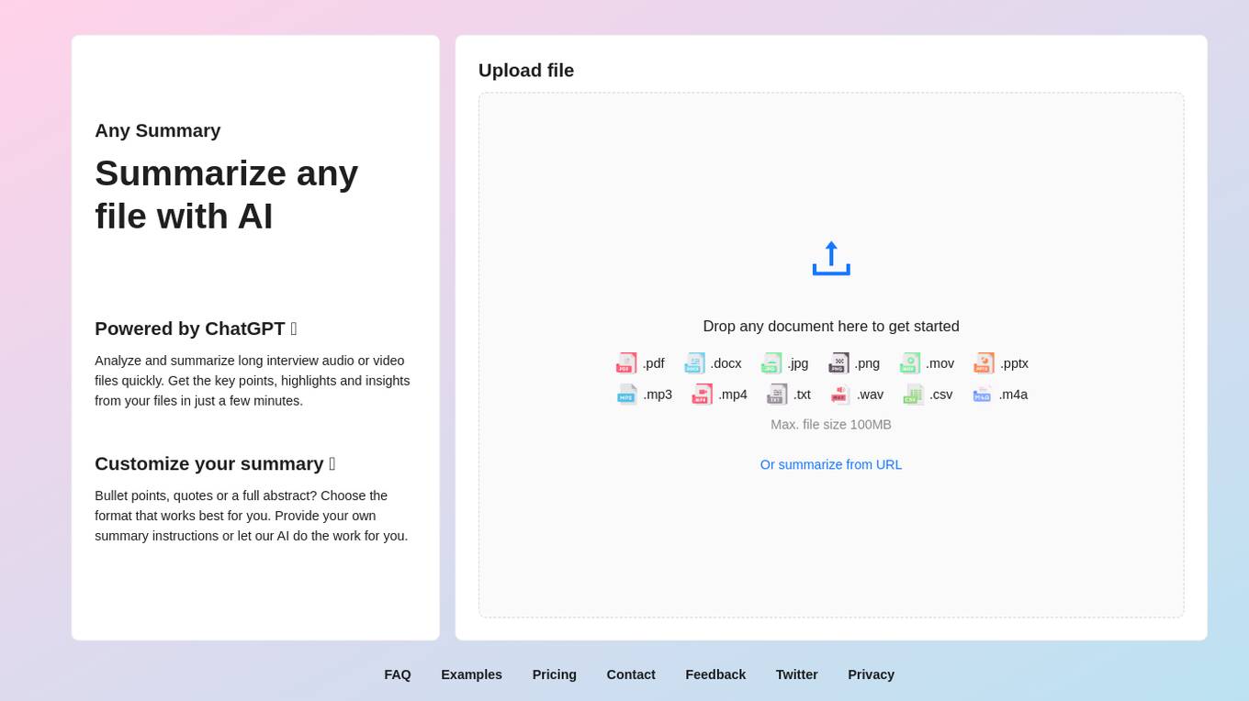Click the '.mp4' extension label
Image resolution: width=1249 pixels, height=701 pixels.
click(x=733, y=395)
